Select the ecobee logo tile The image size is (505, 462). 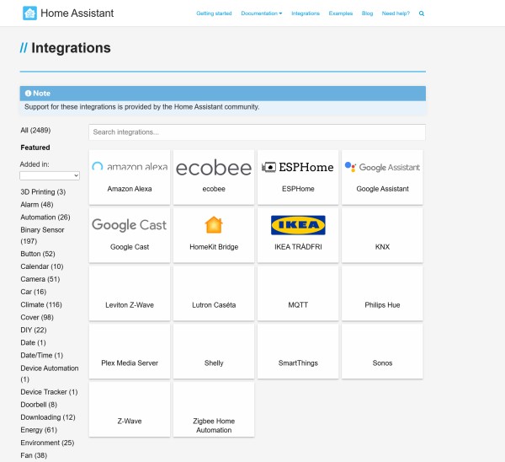coord(214,168)
